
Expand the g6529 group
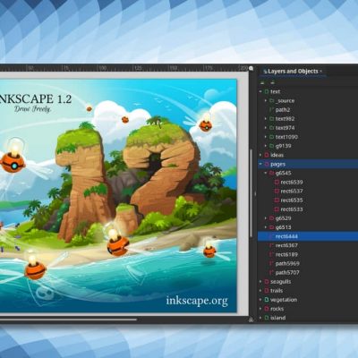[x=266, y=218]
